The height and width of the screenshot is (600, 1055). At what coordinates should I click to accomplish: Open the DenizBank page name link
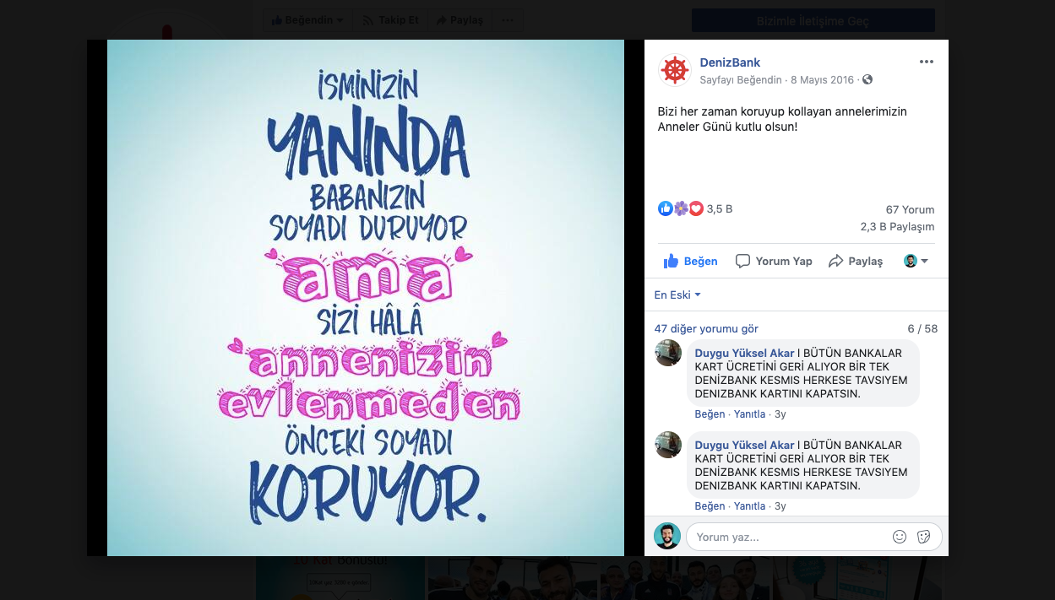(x=730, y=62)
